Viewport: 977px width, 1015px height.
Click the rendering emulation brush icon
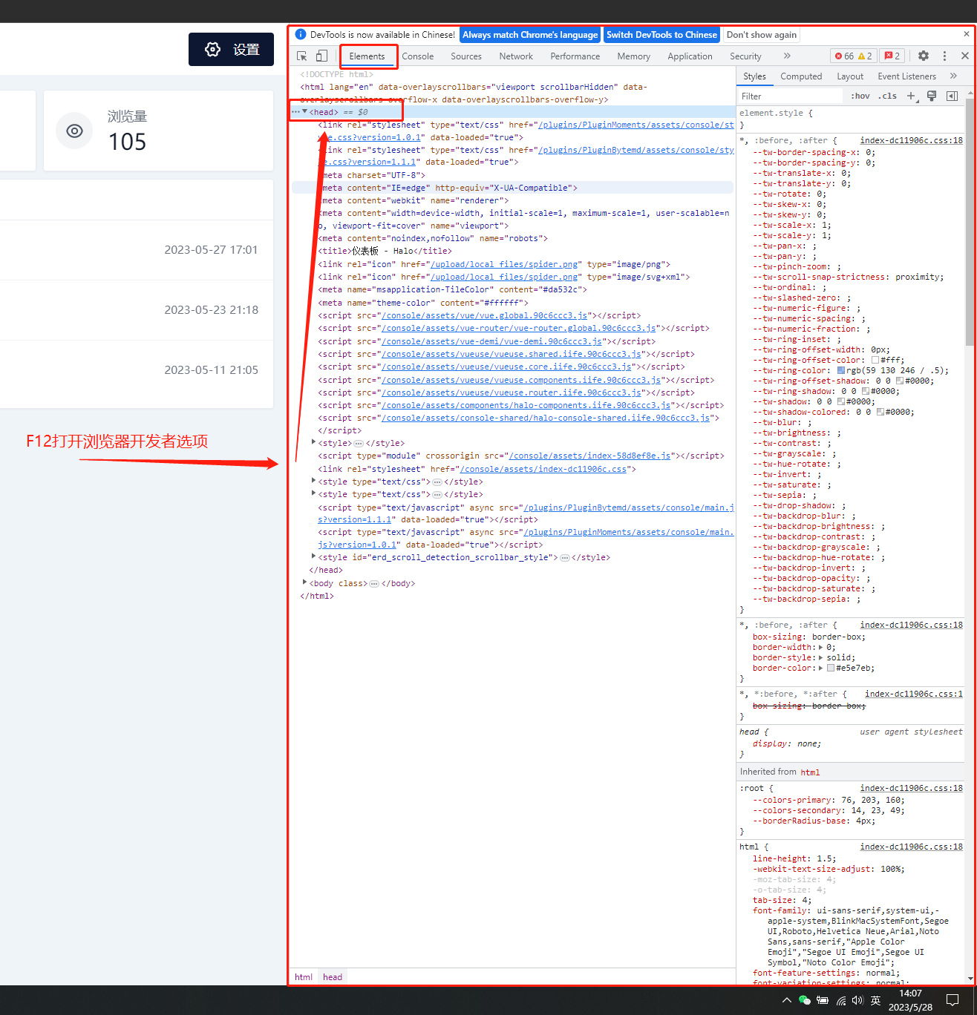[x=932, y=96]
